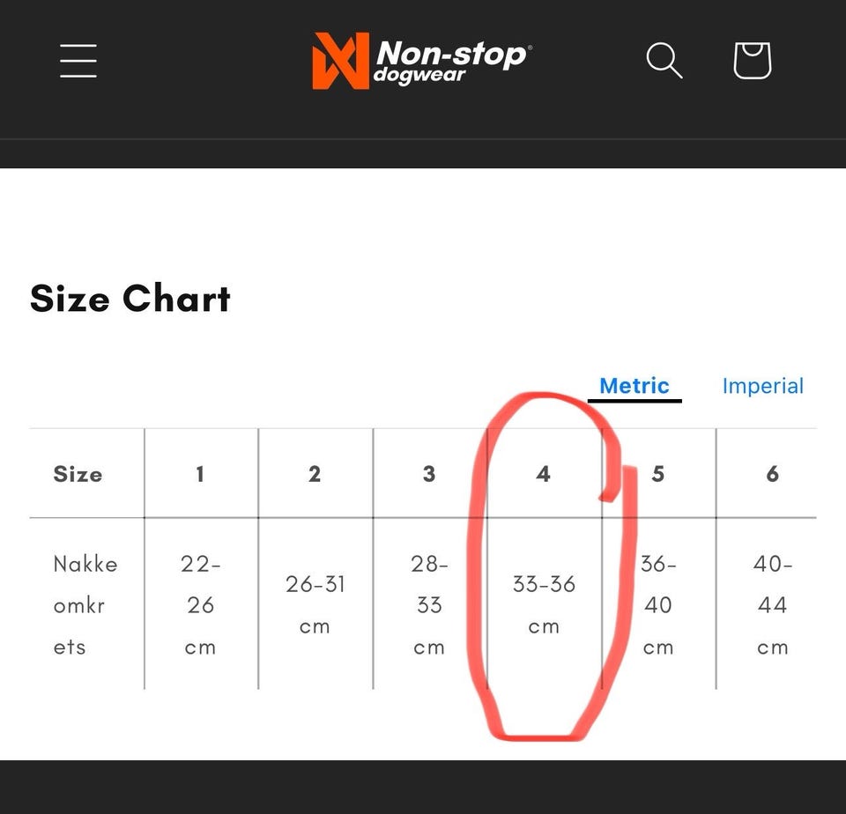Open the hamburger navigation menu

[x=78, y=61]
